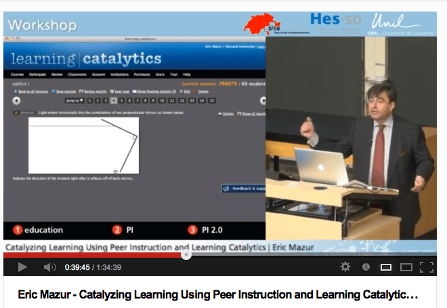Open the Help menu item
This screenshot has width=447, height=308.
[186, 75]
